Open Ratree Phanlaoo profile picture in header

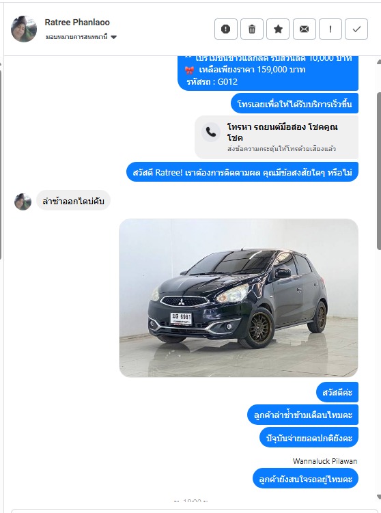point(23,29)
